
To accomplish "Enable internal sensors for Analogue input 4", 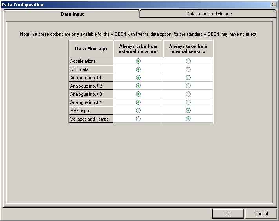I will coord(188,102).
